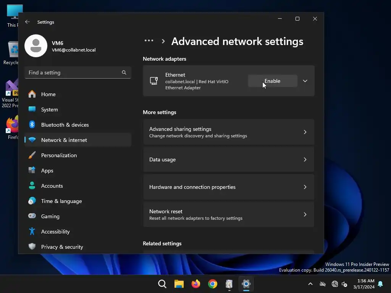
Task: Click the Settings gear on the taskbar
Action: pos(246,284)
